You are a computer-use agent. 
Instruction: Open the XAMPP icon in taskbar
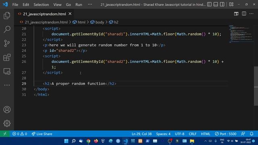[140, 141]
